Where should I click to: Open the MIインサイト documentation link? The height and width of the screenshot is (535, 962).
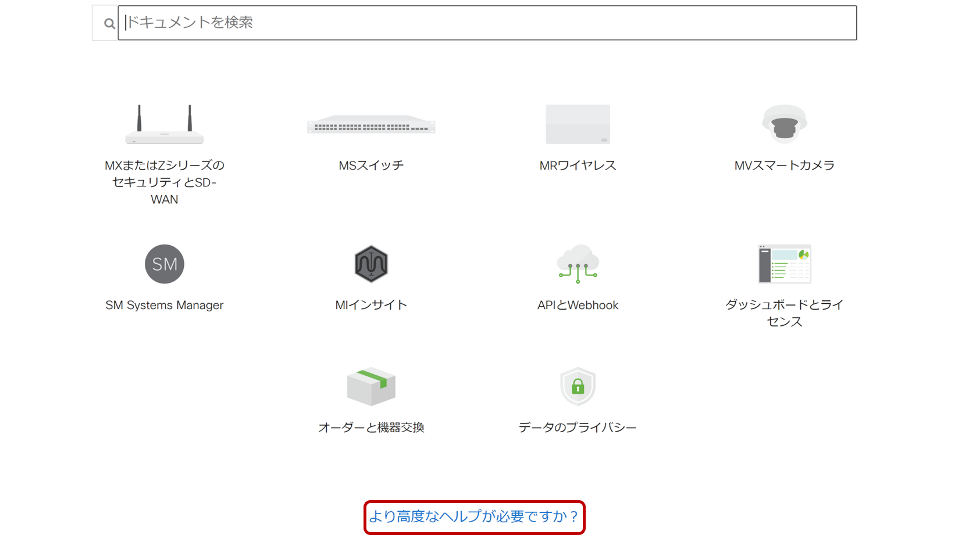click(371, 306)
